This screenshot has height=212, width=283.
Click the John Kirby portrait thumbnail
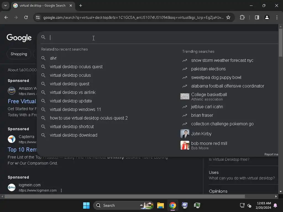tap(185, 134)
